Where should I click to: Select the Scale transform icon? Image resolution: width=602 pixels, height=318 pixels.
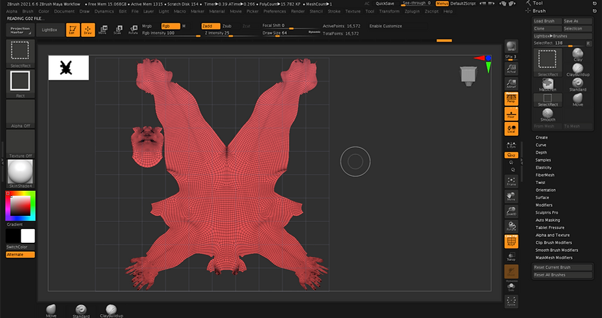pos(118,30)
